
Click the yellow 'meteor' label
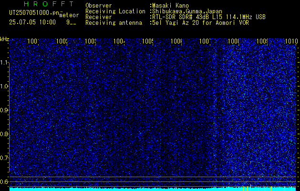tap(69, 15)
